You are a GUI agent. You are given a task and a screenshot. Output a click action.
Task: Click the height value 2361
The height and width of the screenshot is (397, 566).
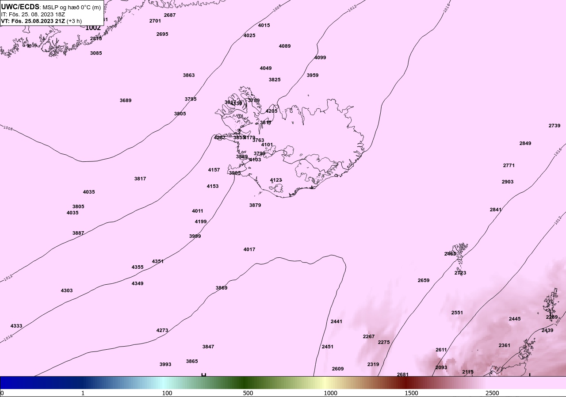coord(505,345)
